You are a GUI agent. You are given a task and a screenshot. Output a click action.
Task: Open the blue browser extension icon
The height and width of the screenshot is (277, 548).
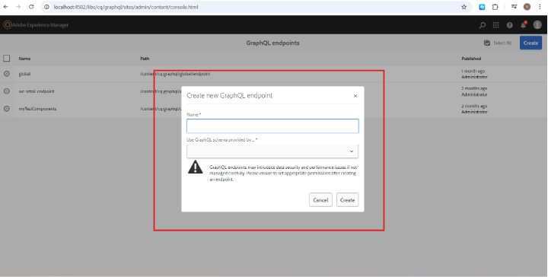point(482,7)
